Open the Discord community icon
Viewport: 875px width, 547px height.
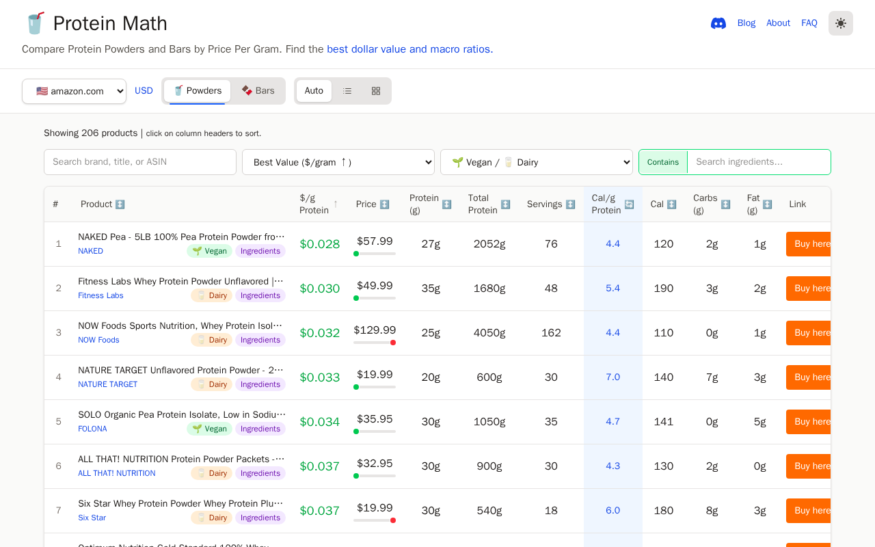718,23
